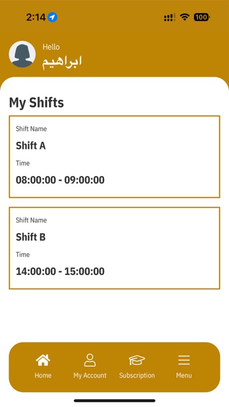Screen dimensions: 229x407
Task: Tap the 14:00:00 - 15:00:00 time text
Action: tap(60, 271)
